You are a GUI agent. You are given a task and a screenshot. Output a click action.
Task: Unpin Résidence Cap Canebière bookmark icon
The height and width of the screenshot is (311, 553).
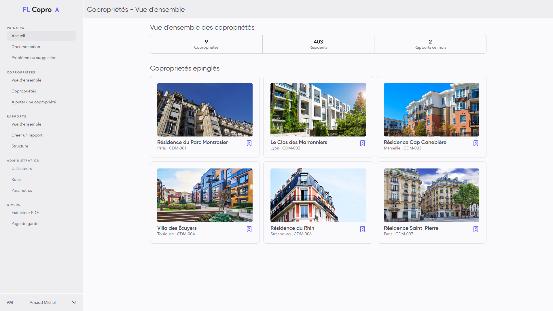point(476,143)
